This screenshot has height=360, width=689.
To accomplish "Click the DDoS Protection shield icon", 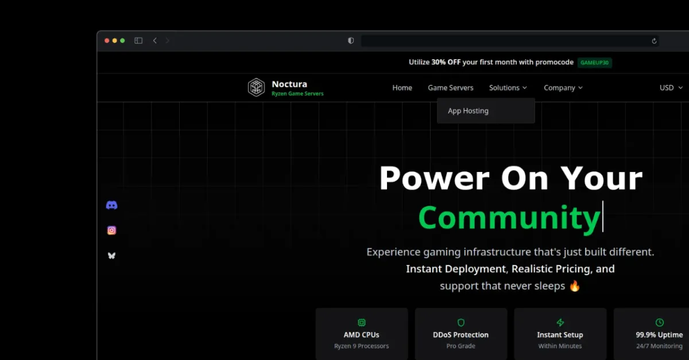I will (460, 323).
